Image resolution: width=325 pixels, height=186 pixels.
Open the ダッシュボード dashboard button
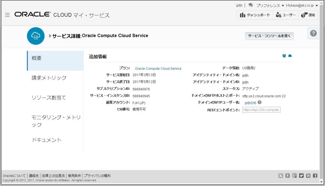(x=255, y=15)
